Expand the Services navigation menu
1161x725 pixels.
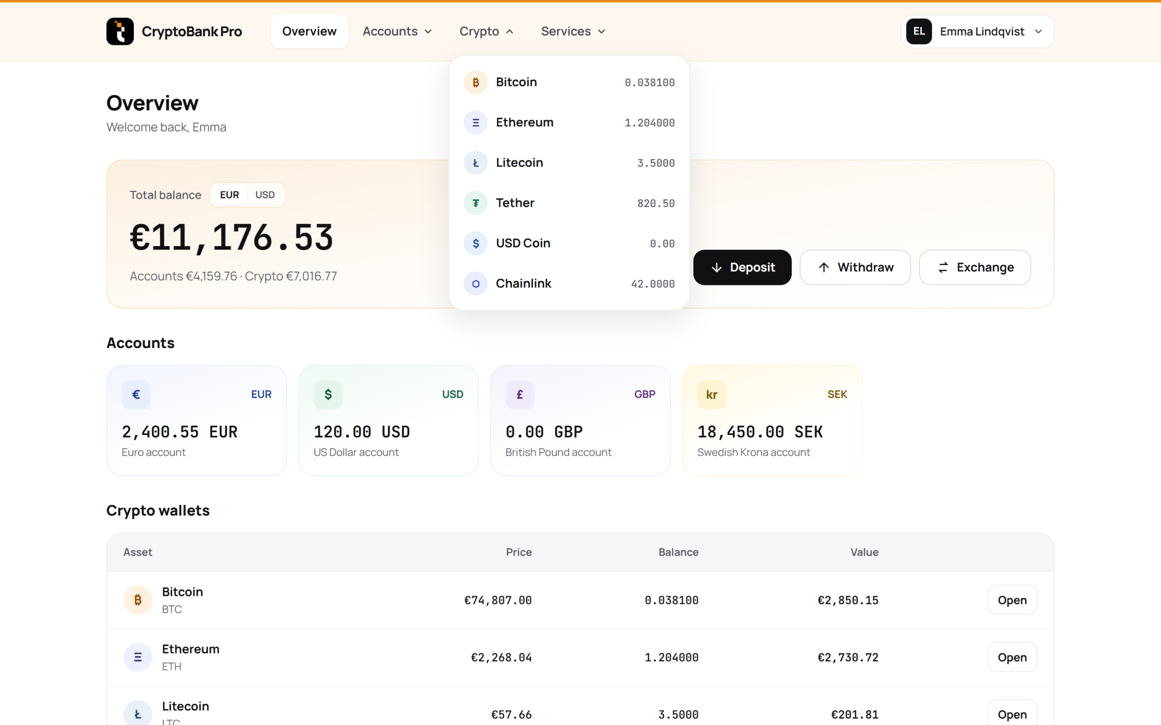tap(573, 31)
